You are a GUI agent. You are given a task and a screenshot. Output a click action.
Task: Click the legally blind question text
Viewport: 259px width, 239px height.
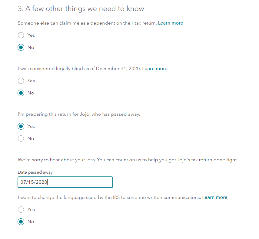(79, 69)
